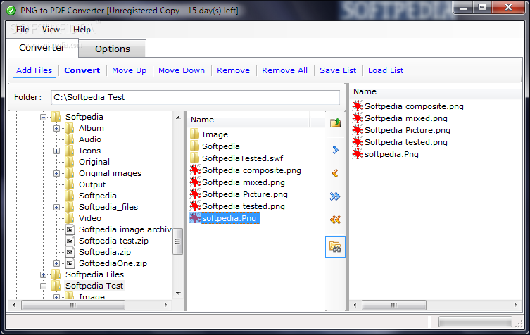Select softpedia.Png in the middle list
Screen dimensions: 530x335
click(x=229, y=218)
